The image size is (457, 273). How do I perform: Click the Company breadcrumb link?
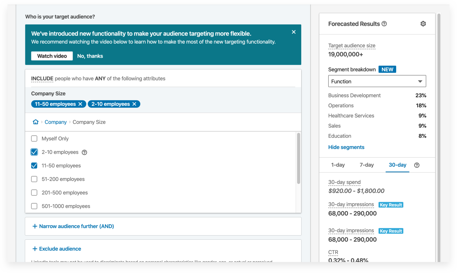56,122
